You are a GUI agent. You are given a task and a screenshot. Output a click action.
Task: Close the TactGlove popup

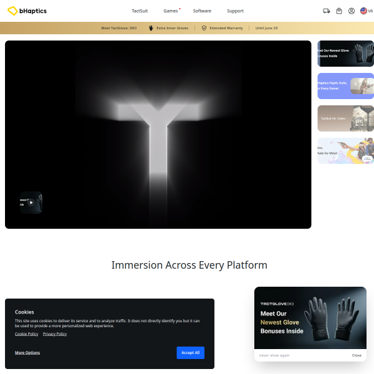coord(357,355)
